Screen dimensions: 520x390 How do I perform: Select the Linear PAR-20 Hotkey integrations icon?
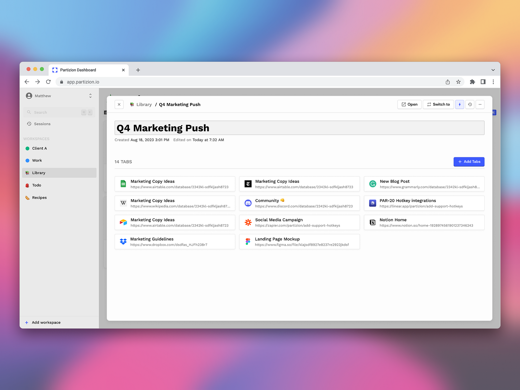[372, 203]
